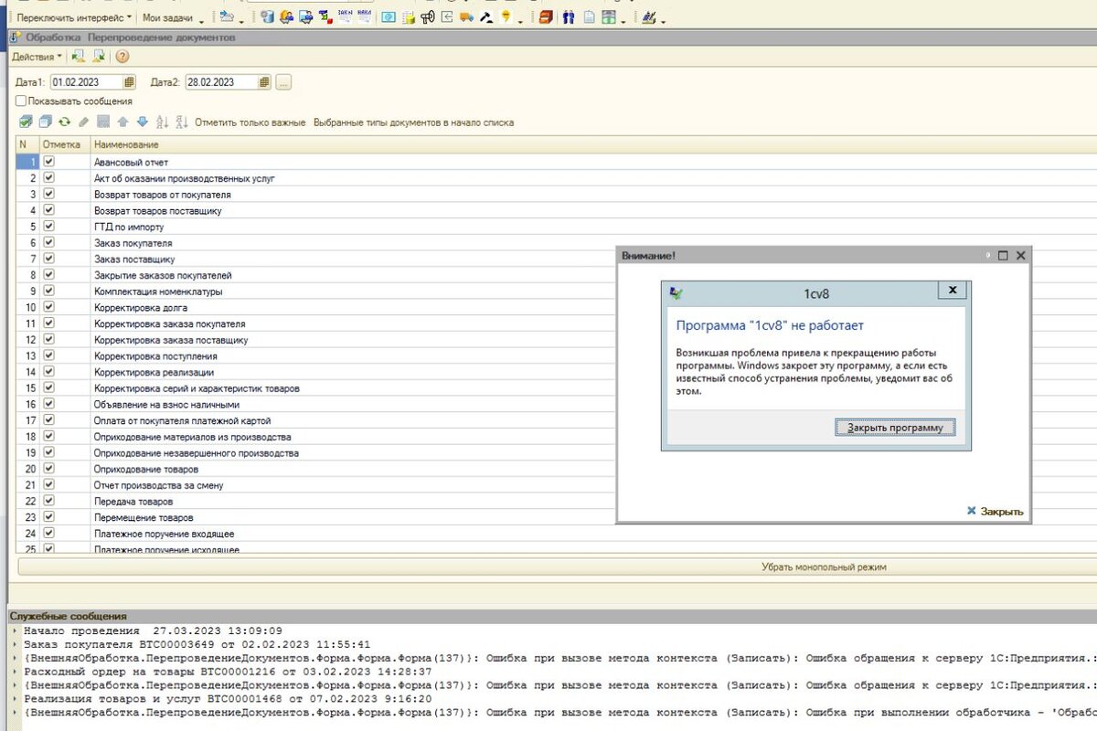The image size is (1097, 731).
Task: Click Отметить только важные command
Action: pos(250,122)
